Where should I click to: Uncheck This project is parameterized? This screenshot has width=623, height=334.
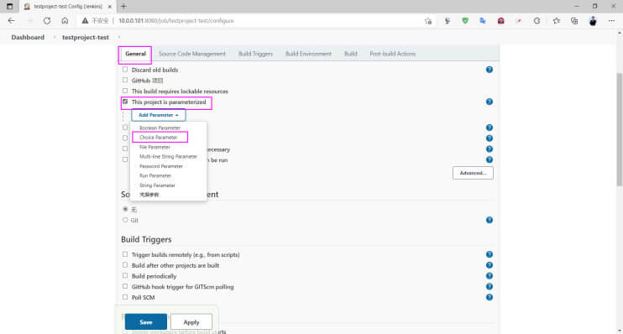(x=125, y=102)
